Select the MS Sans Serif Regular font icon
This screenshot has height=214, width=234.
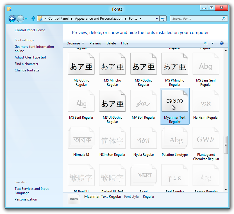(206, 64)
